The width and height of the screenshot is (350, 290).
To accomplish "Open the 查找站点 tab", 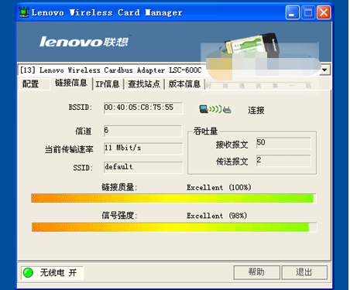I will [144, 84].
